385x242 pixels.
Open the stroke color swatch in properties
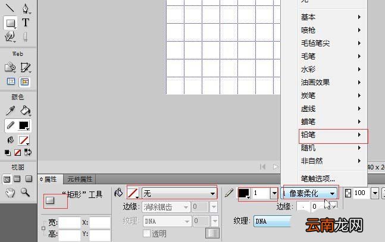244,193
